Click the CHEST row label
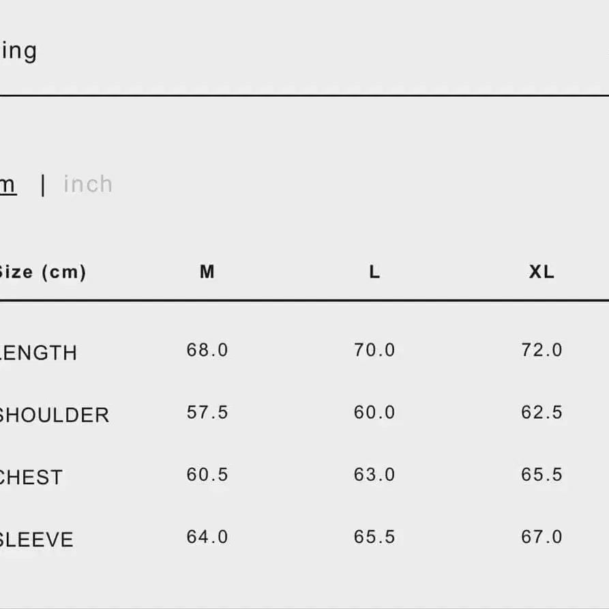The width and height of the screenshot is (609, 609). click(31, 477)
